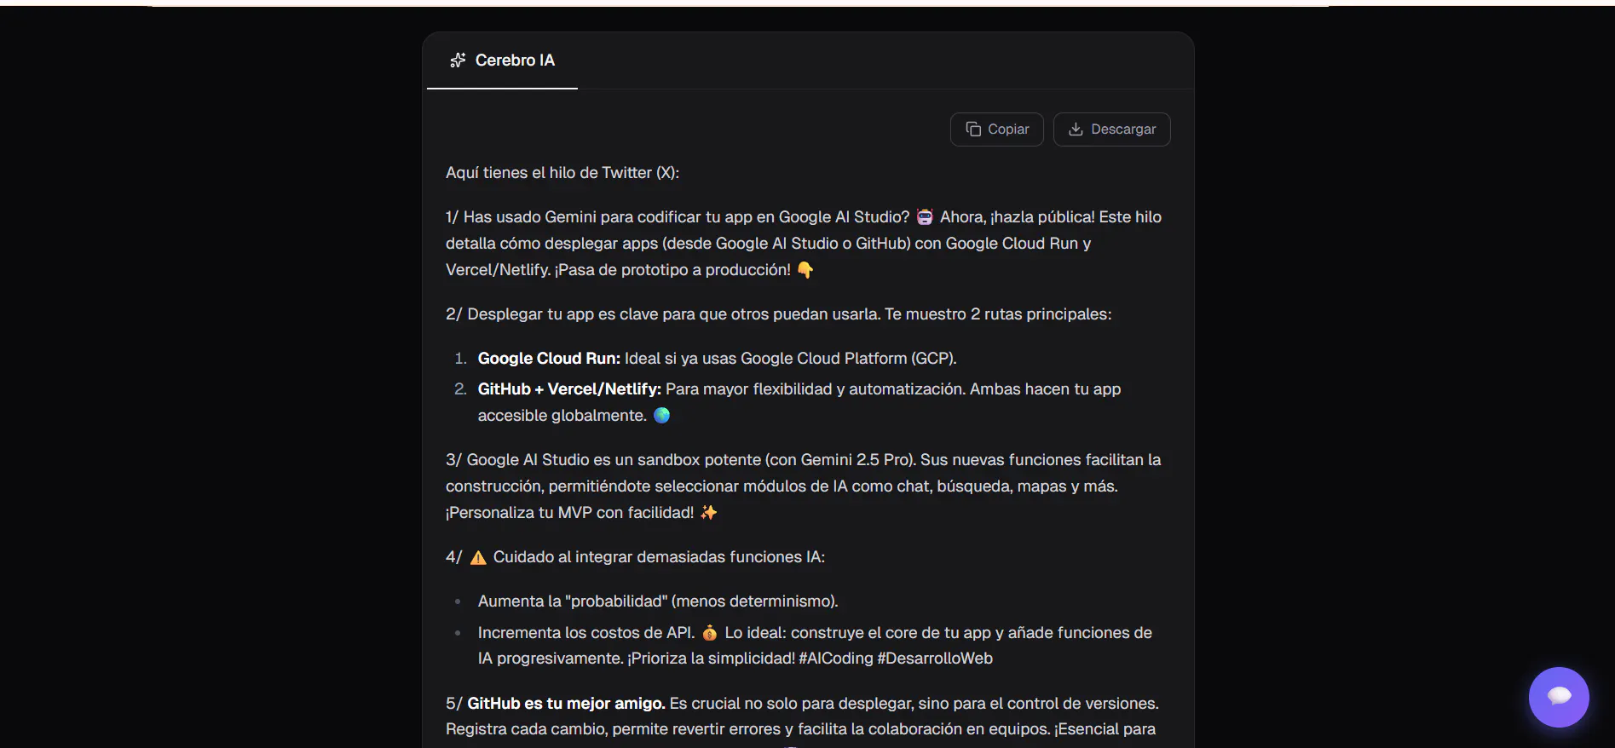The width and height of the screenshot is (1615, 748).
Task: Click the text "Te muestro 2 rutas principales:"
Action: 998,314
